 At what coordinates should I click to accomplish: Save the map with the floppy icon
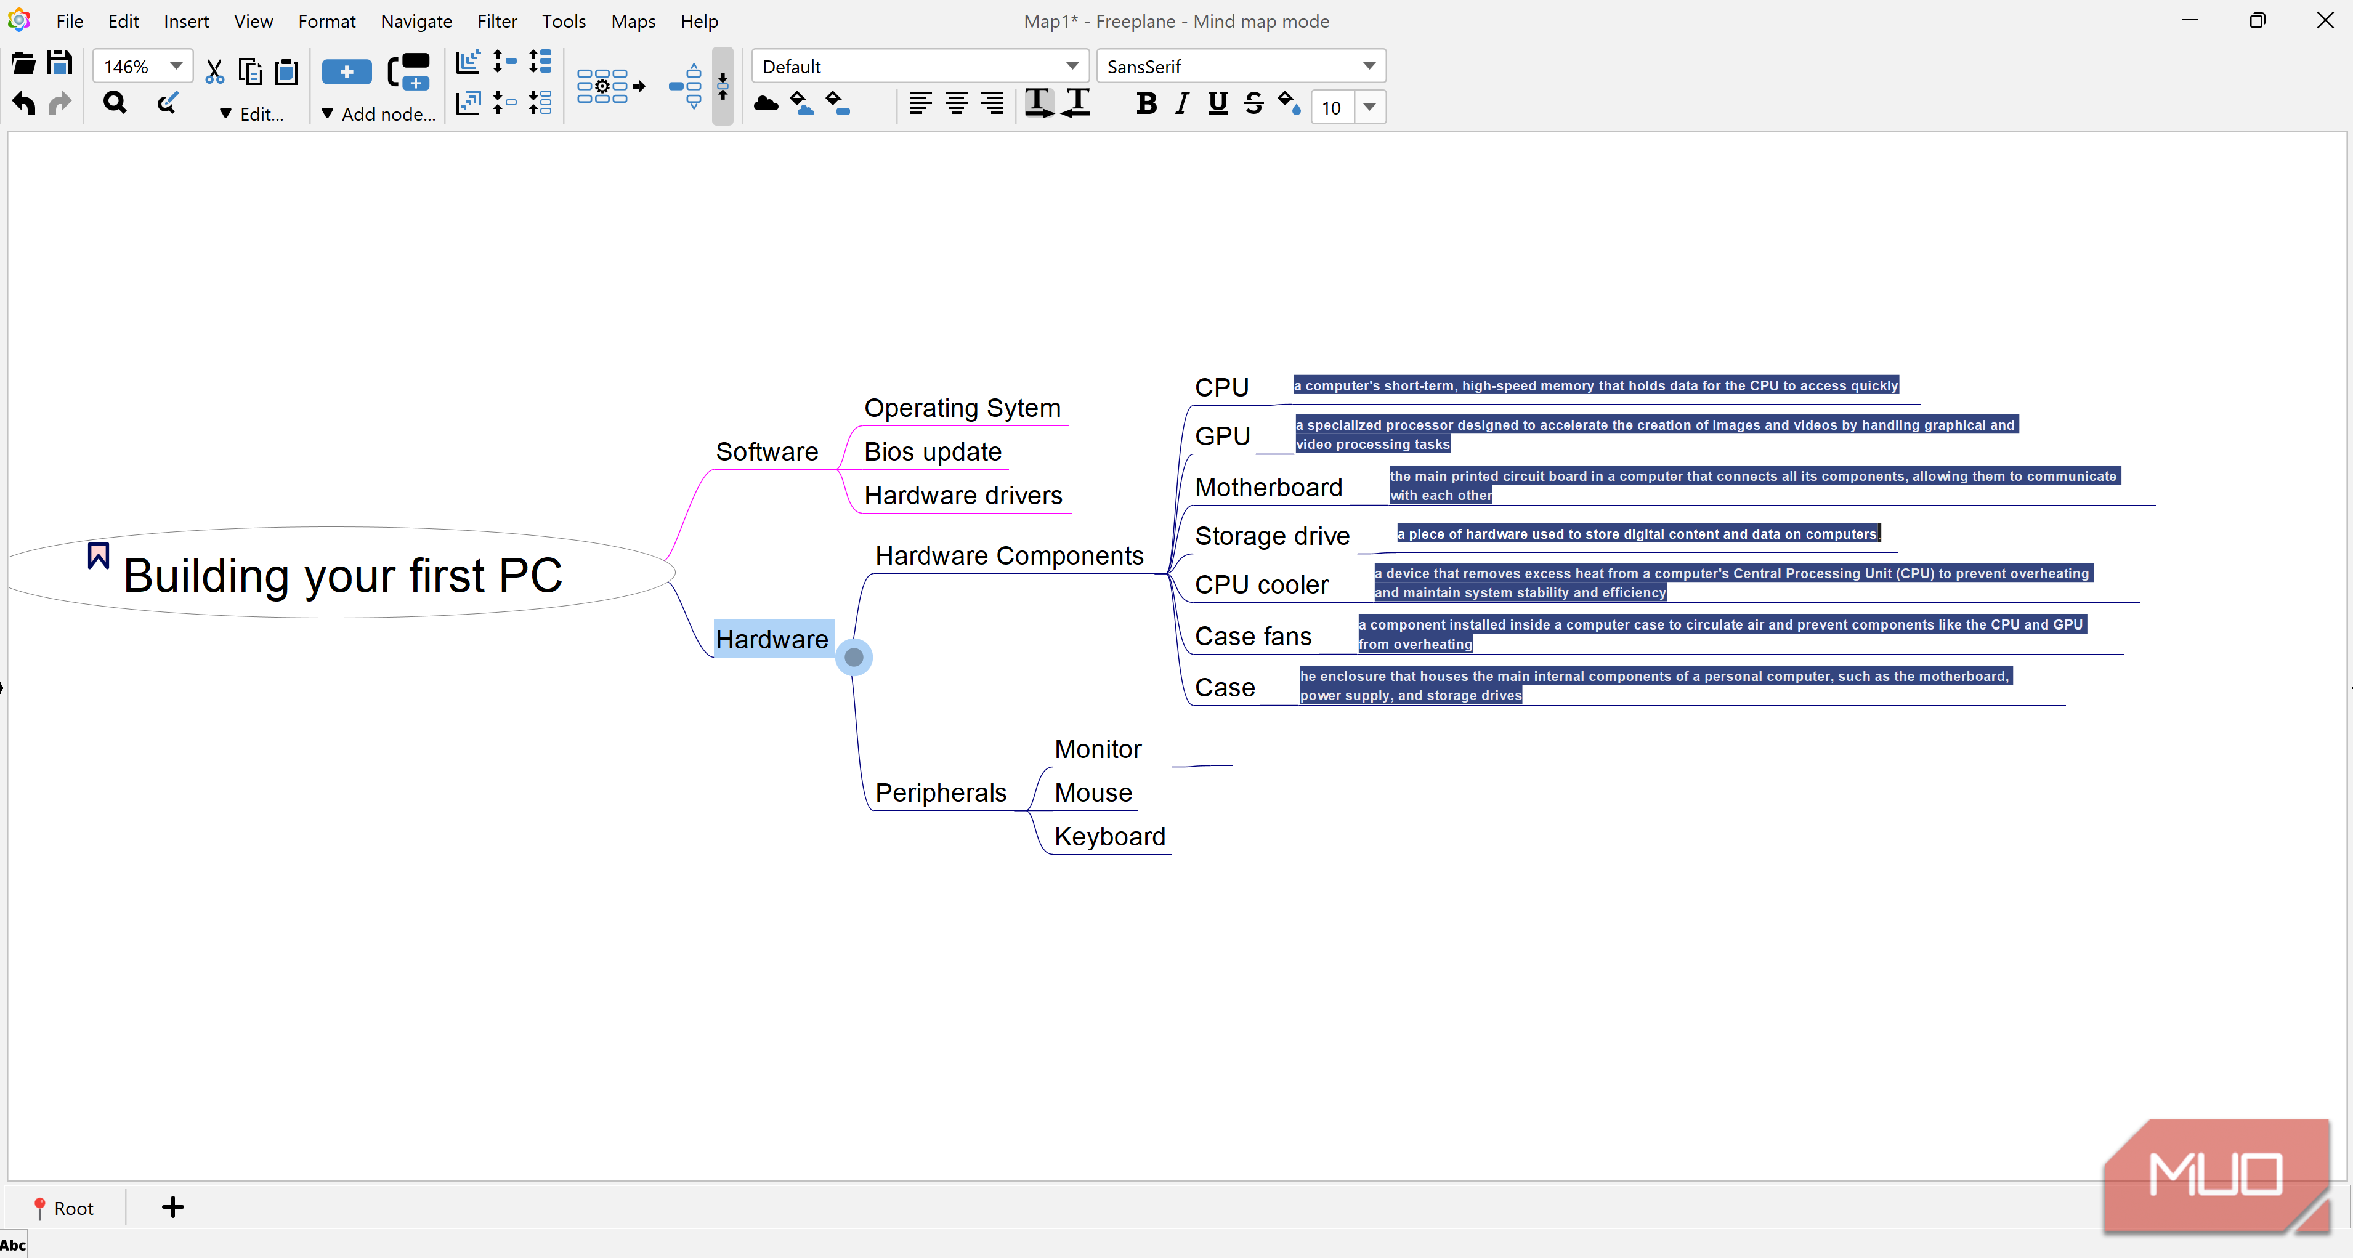60,64
